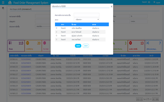Click customer code C201809170002 in table
Image resolution: width=164 pixels, height=102 pixels.
41,59
